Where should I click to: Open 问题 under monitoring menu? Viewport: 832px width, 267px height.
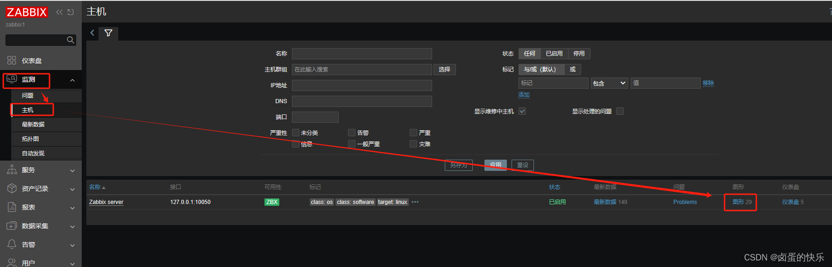(x=28, y=95)
